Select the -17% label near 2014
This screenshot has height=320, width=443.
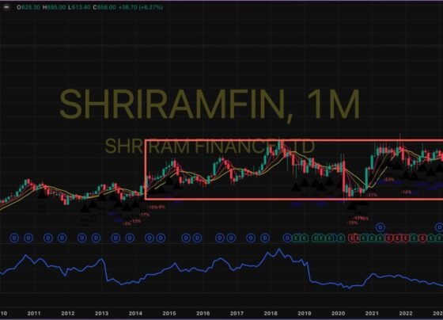[x=145, y=215]
